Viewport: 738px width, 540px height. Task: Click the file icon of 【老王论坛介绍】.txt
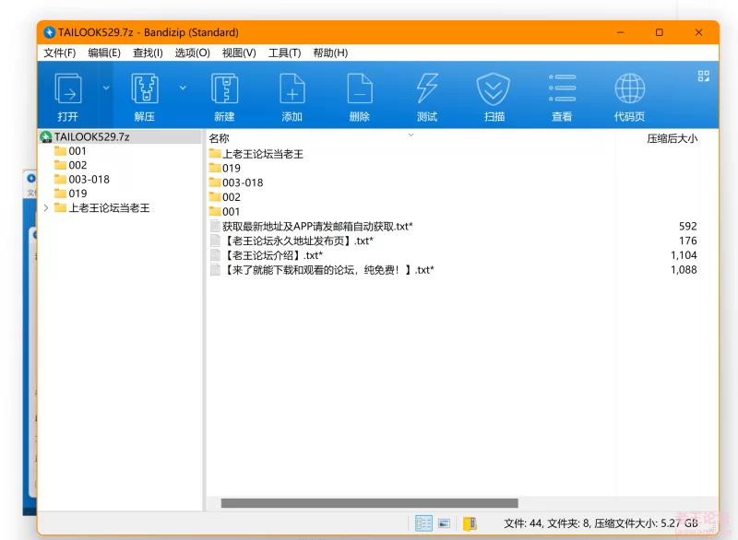coord(215,255)
